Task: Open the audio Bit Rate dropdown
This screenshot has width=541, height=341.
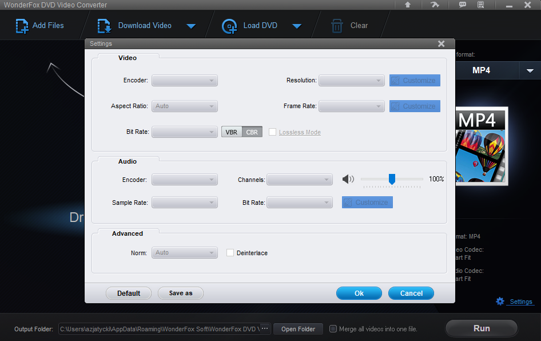Action: click(x=300, y=202)
